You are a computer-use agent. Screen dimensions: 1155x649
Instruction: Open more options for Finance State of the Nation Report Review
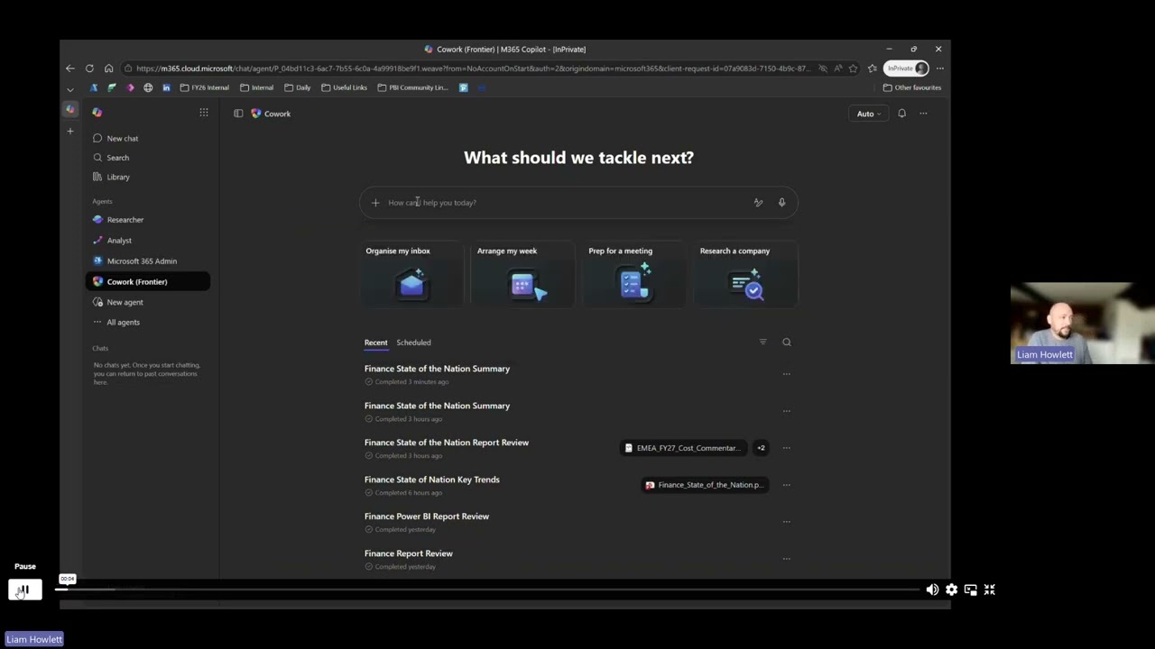[786, 448]
